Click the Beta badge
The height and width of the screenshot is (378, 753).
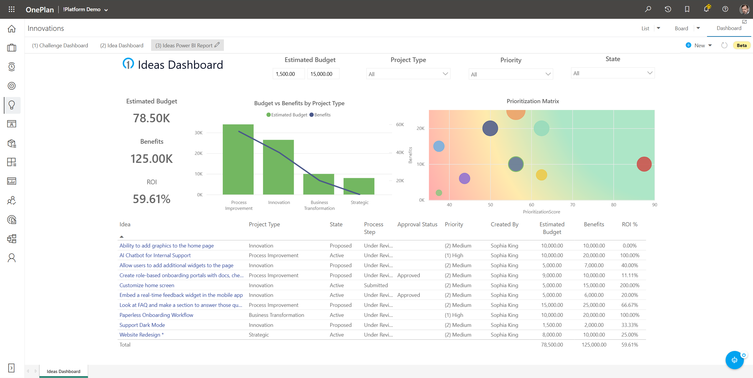pyautogui.click(x=742, y=45)
